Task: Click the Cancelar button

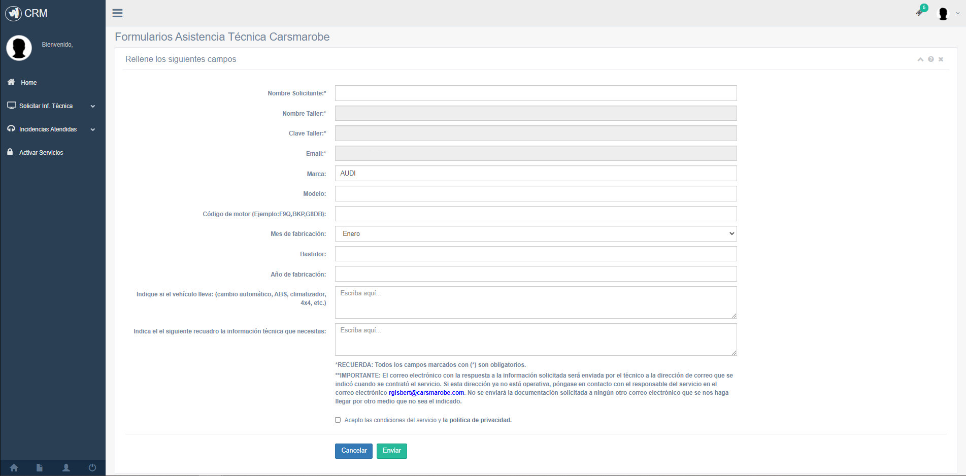Action: 354,451
